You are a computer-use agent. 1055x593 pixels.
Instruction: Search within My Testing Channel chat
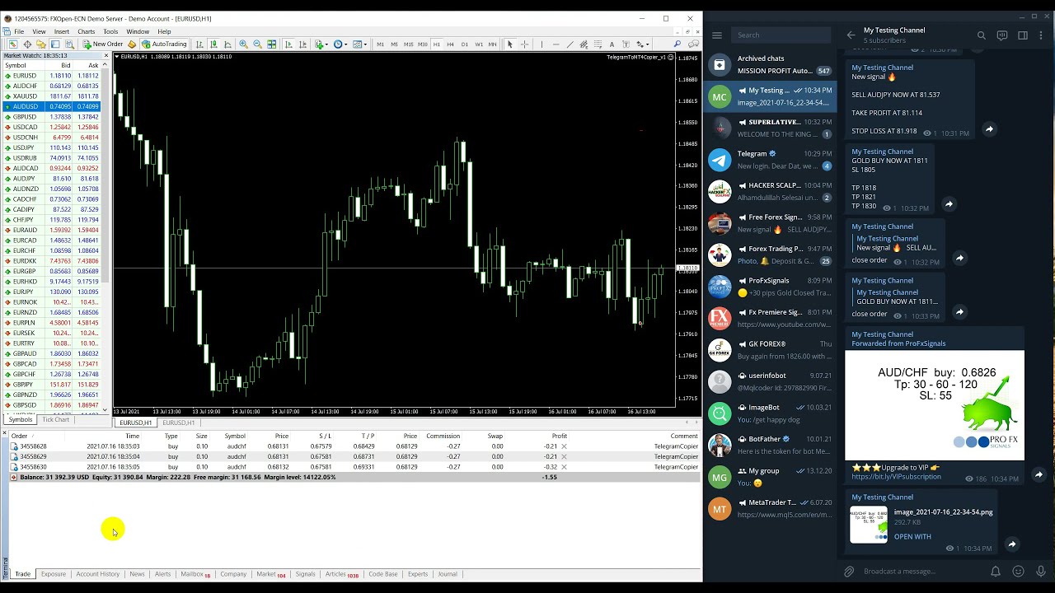(982, 35)
